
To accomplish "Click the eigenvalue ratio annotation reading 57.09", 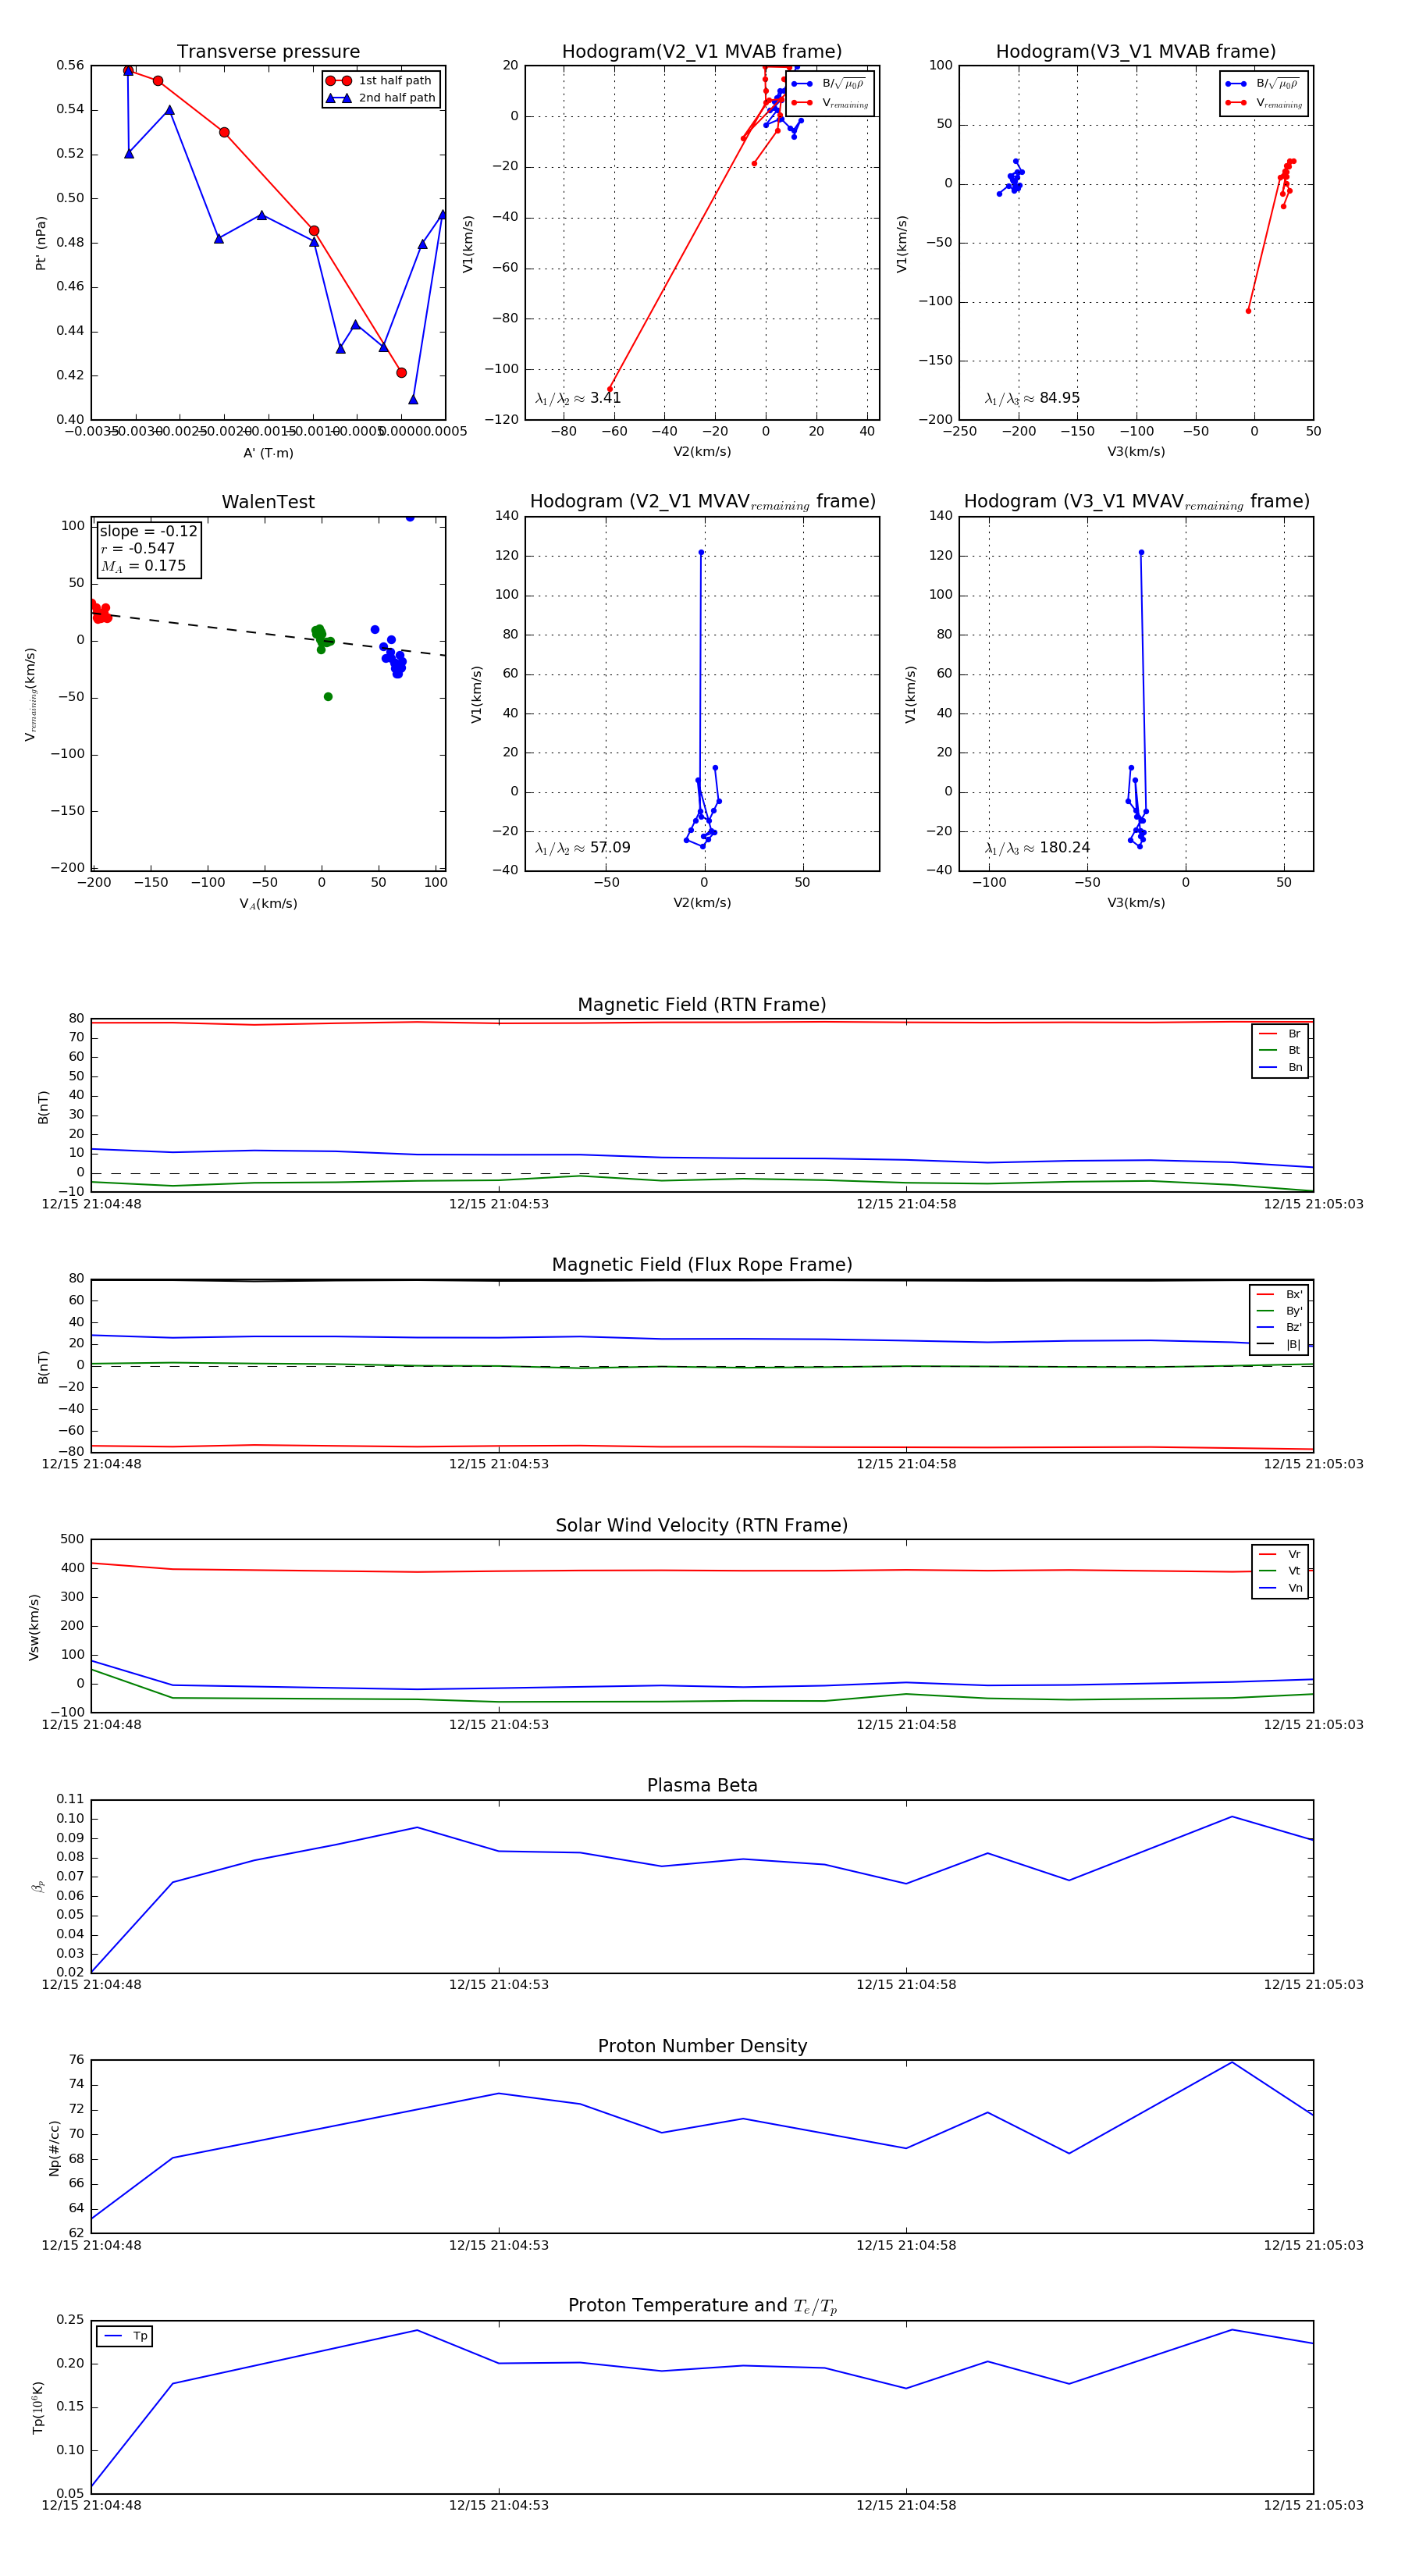I will pos(582,848).
